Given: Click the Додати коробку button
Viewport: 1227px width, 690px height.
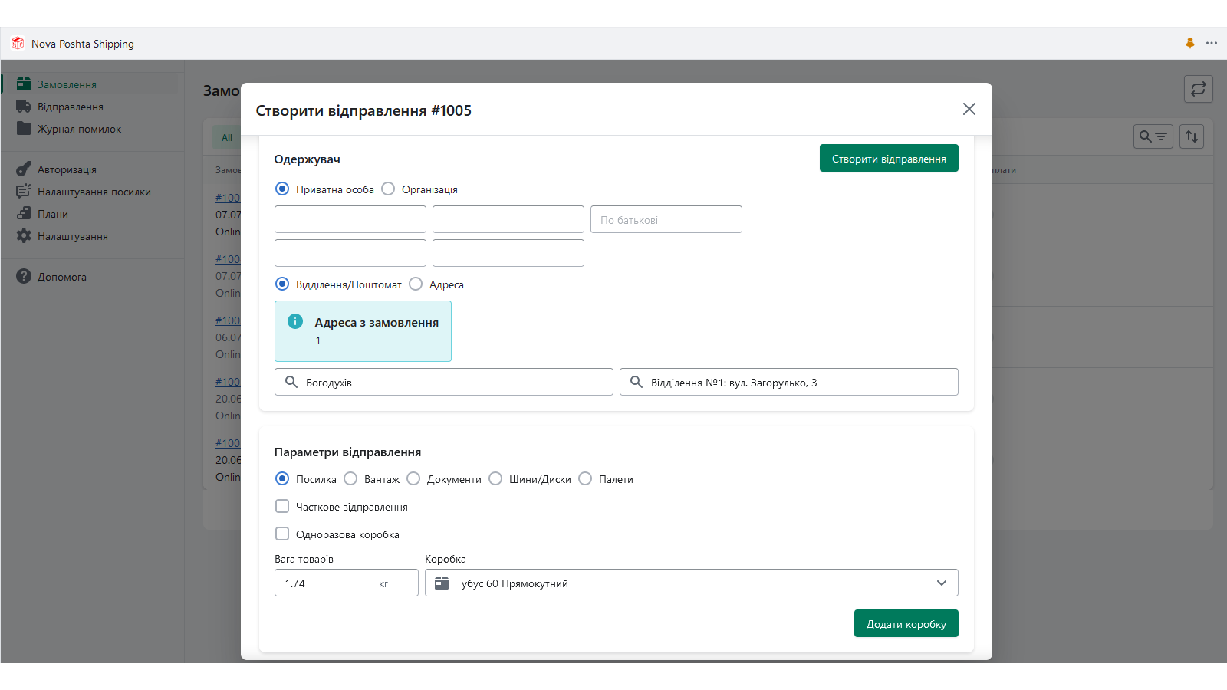Looking at the screenshot, I should pos(906,624).
